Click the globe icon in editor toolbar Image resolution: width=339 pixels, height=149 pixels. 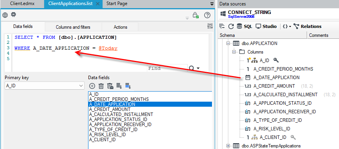tap(5, 15)
